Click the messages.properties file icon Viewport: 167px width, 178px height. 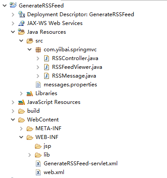pos(38,85)
